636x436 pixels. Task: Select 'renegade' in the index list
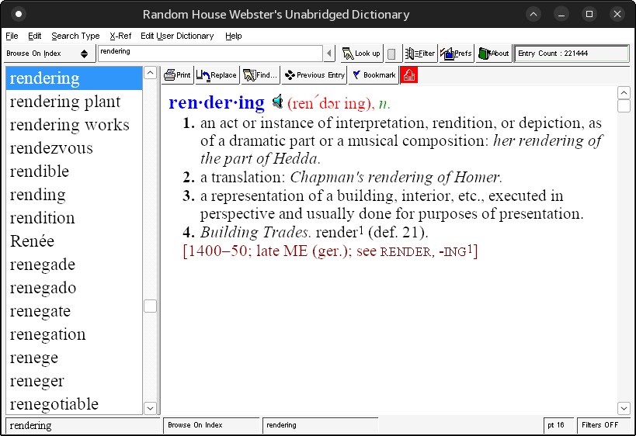tap(43, 265)
